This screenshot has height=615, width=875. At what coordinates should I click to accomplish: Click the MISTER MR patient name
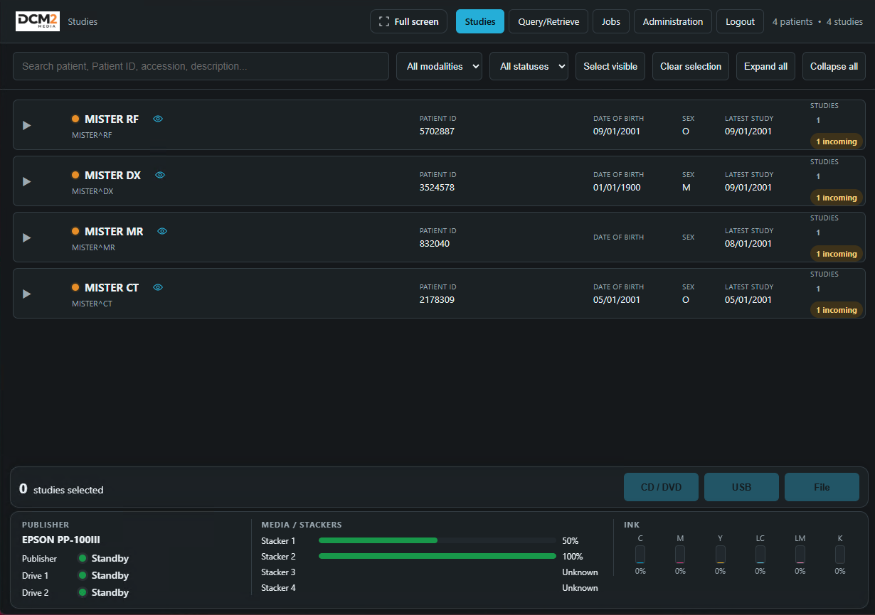(x=114, y=231)
